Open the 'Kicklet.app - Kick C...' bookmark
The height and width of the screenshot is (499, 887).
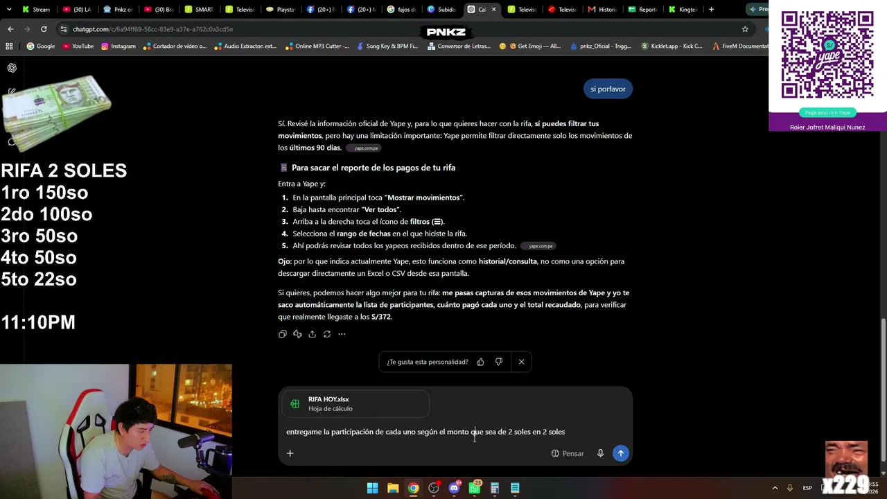[671, 46]
